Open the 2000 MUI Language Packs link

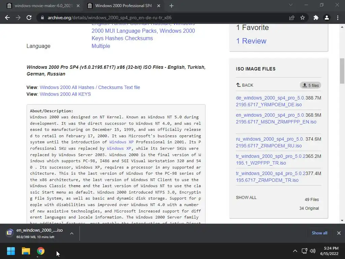pos(124,31)
